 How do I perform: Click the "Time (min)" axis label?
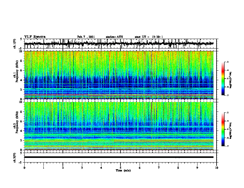(x=123, y=170)
